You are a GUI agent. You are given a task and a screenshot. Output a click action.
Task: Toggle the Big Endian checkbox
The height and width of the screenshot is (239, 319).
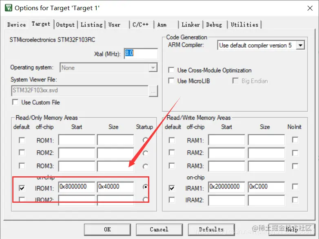pyautogui.click(x=235, y=81)
